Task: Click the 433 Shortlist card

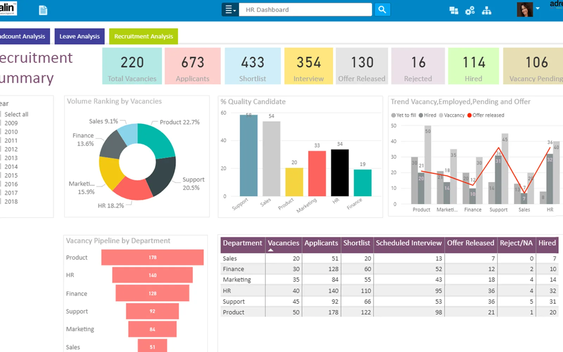Action: tap(253, 66)
